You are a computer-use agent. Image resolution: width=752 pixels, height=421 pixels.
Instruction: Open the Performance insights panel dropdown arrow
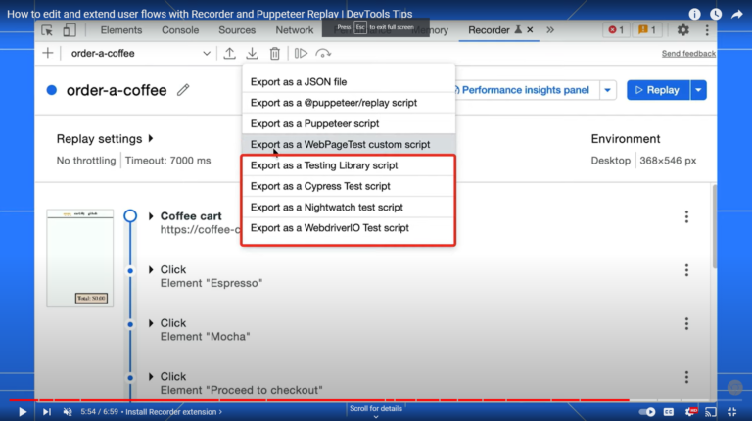pos(608,90)
